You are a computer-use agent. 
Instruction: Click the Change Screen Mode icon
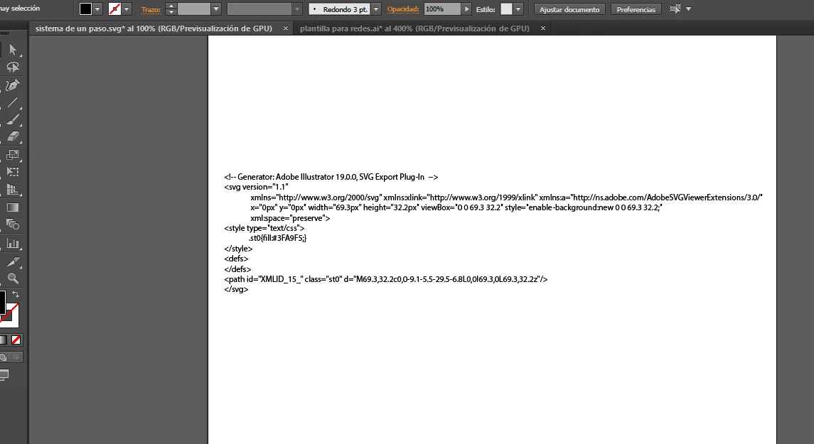[4, 375]
